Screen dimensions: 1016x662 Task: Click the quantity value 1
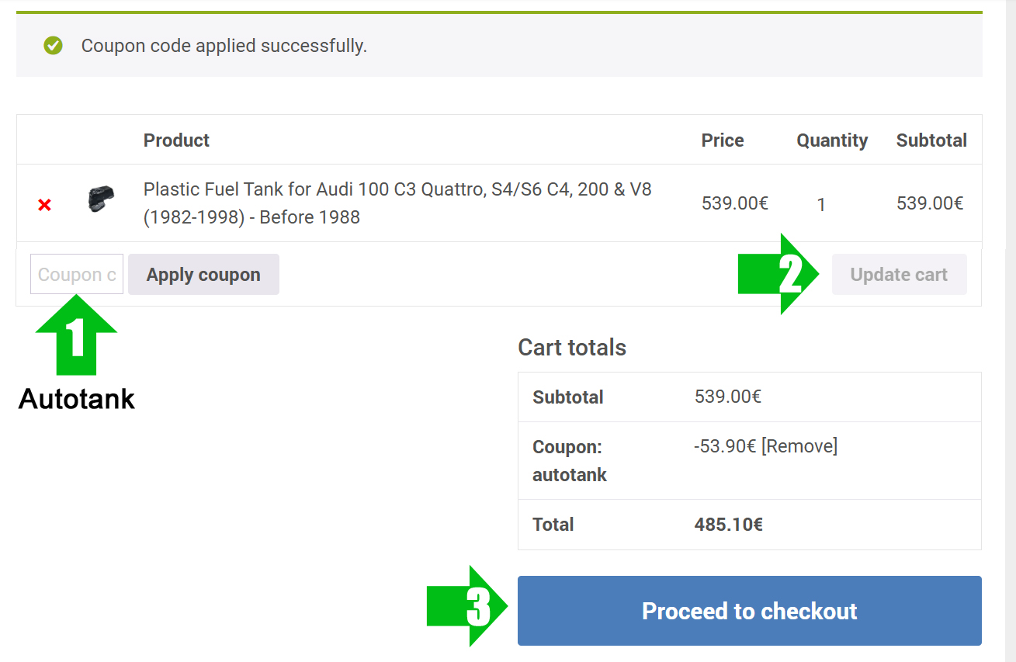pos(821,205)
